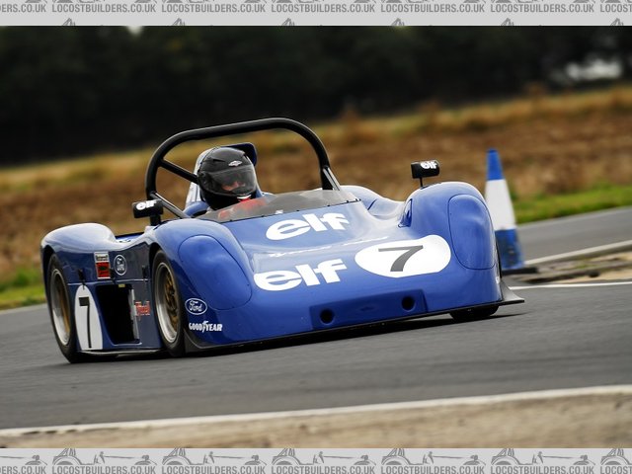The width and height of the screenshot is (632, 474).
Task: Click the front wheel with gold rim
Action: click(x=169, y=304)
